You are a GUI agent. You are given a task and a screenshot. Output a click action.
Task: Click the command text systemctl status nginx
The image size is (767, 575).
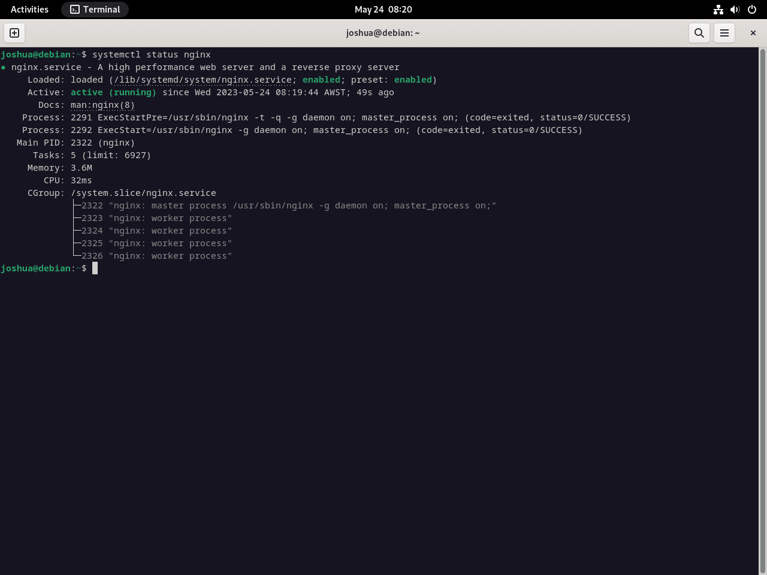point(152,55)
